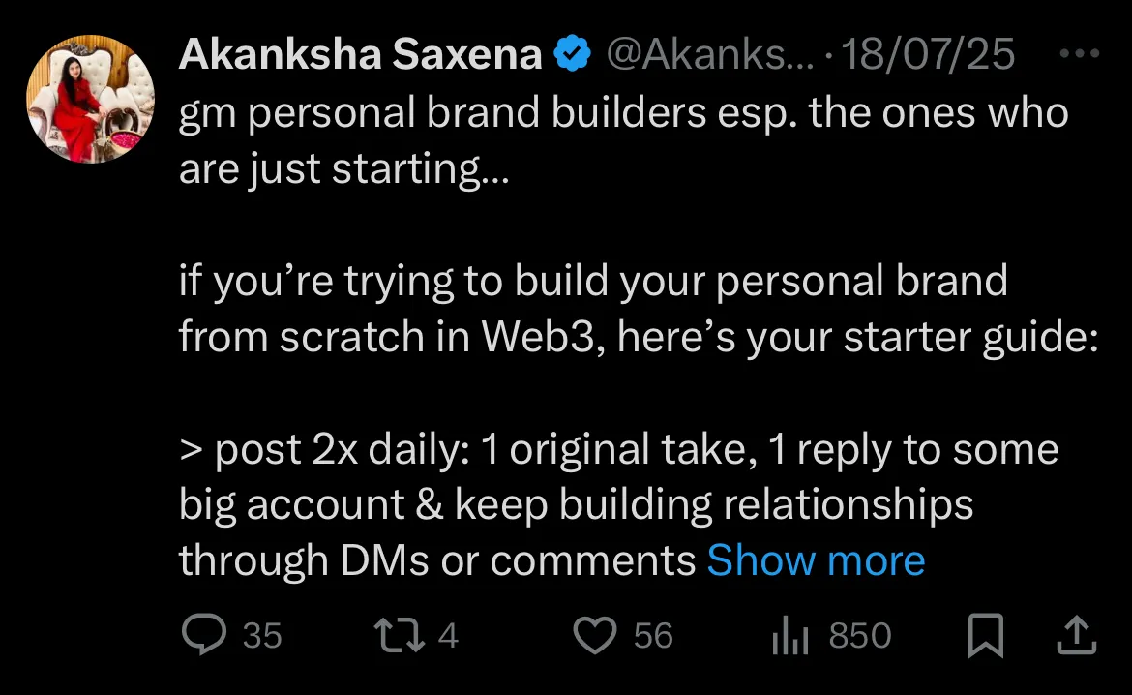Click the repost count 4
The height and width of the screenshot is (695, 1132).
click(x=448, y=636)
